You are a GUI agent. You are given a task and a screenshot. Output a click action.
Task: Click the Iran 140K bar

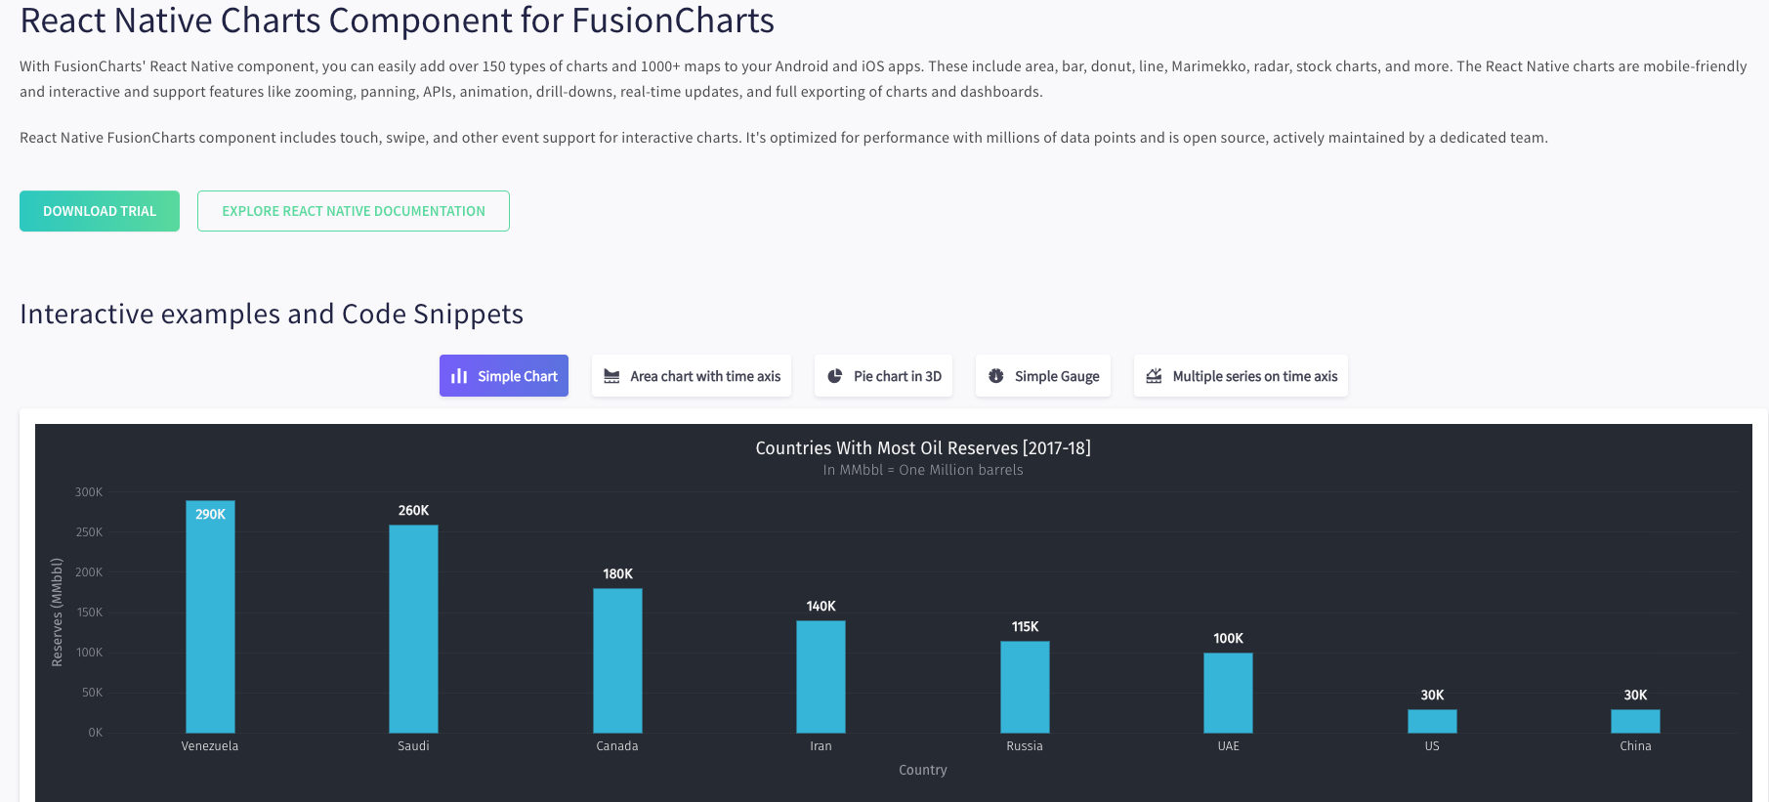(x=821, y=677)
